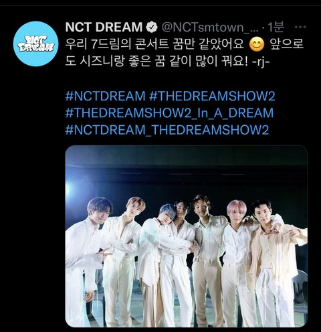Viewport: 321px width, 332px height.
Task: Click the NCT DREAM display name
Action: click(104, 27)
